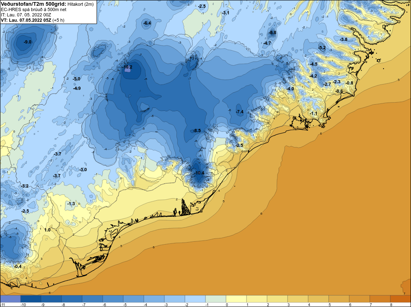Viewport: 411px width, 307px height.
Task: Click the -0.4 temperature label
Action: click(18, 266)
